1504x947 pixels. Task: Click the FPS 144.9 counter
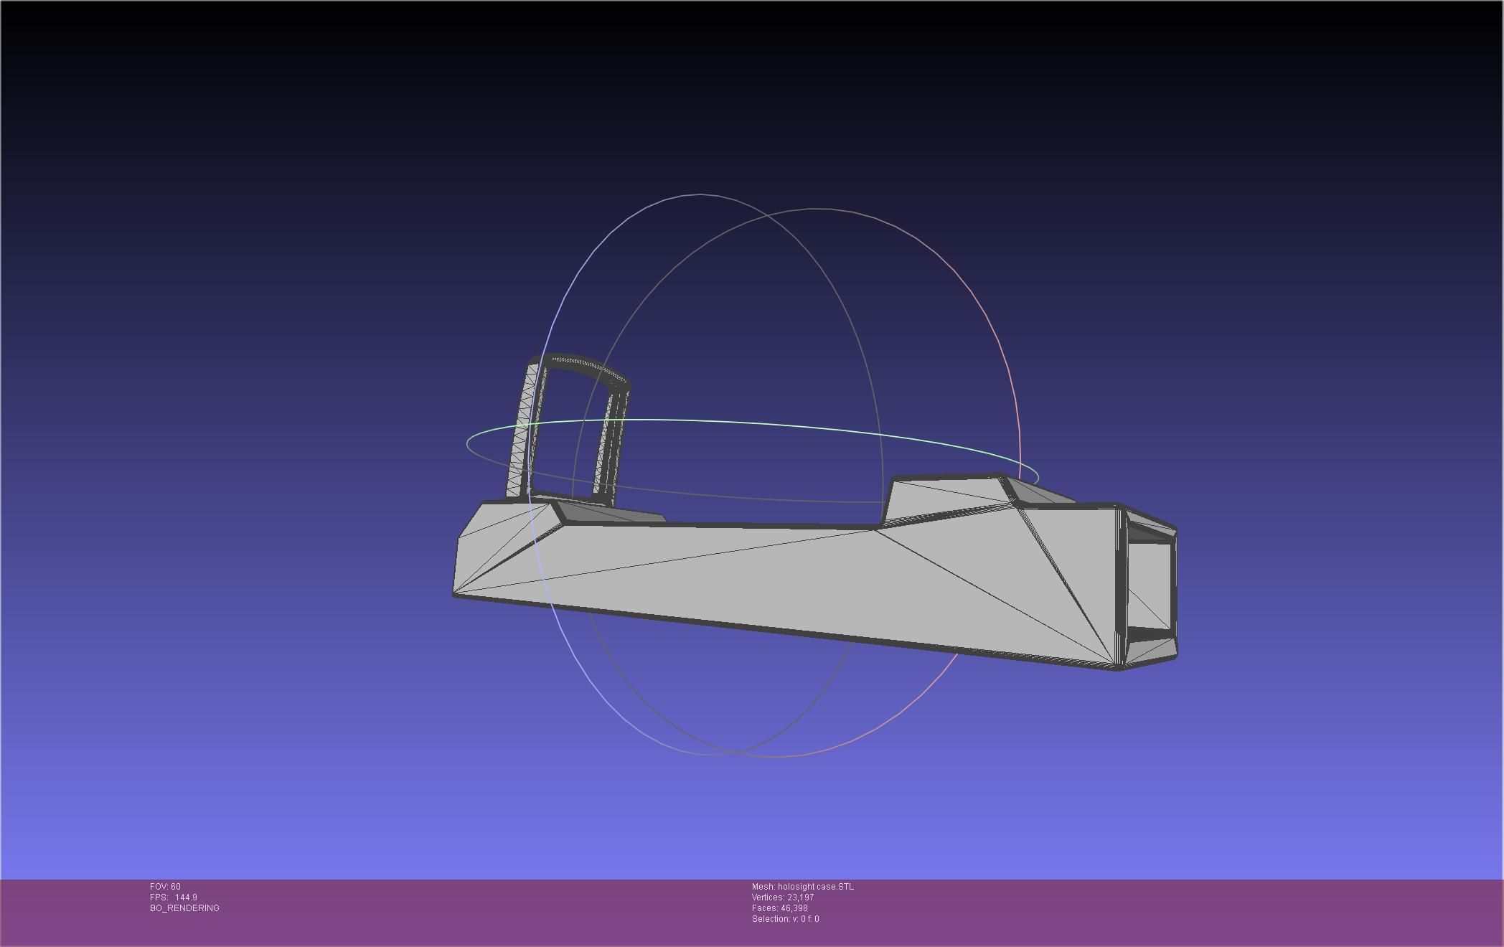[174, 897]
